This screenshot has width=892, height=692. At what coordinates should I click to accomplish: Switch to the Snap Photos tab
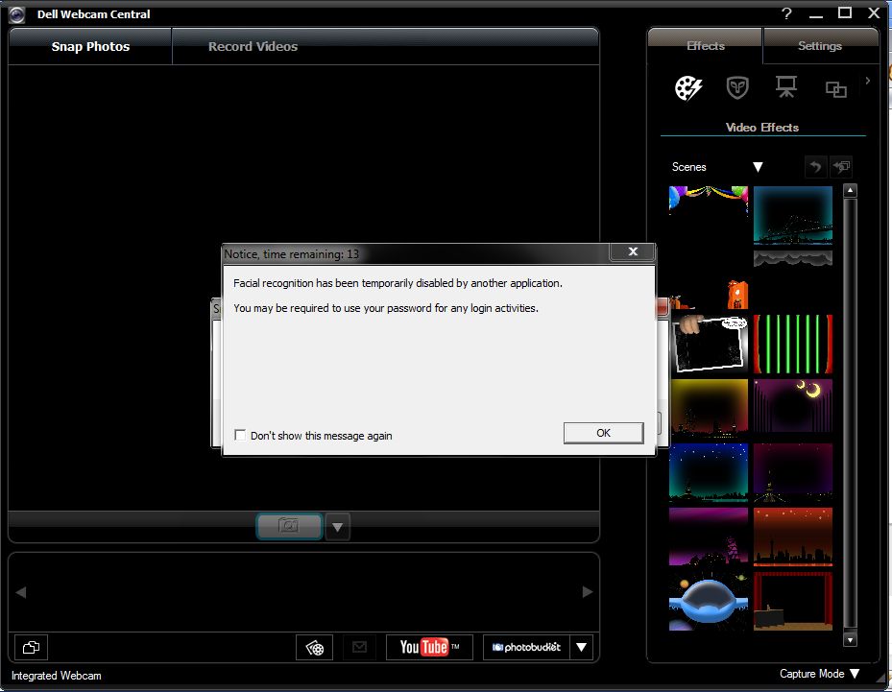[x=90, y=47]
